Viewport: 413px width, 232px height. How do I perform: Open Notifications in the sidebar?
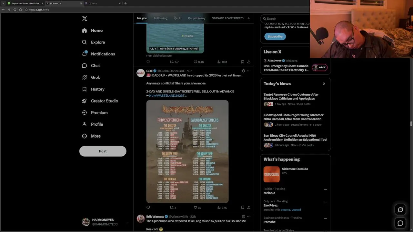[x=98, y=54]
